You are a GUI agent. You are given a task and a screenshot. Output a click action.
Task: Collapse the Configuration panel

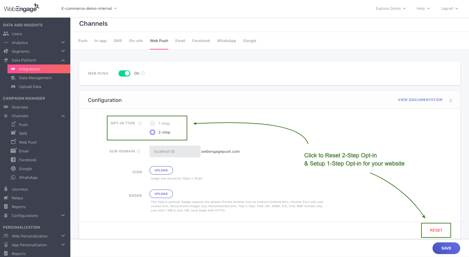[x=451, y=101]
